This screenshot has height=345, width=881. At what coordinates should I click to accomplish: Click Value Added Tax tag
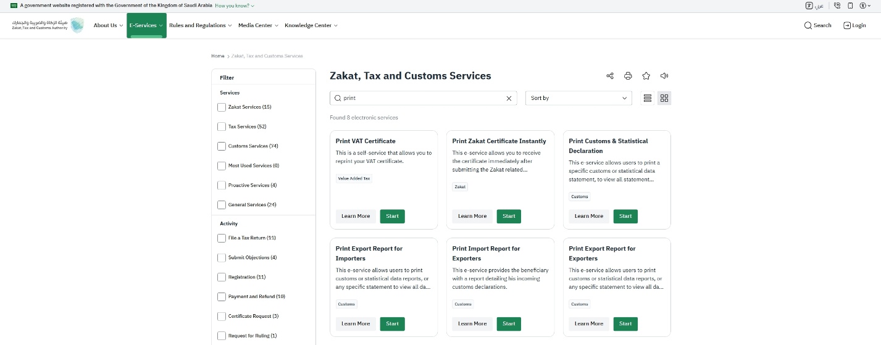[354, 178]
